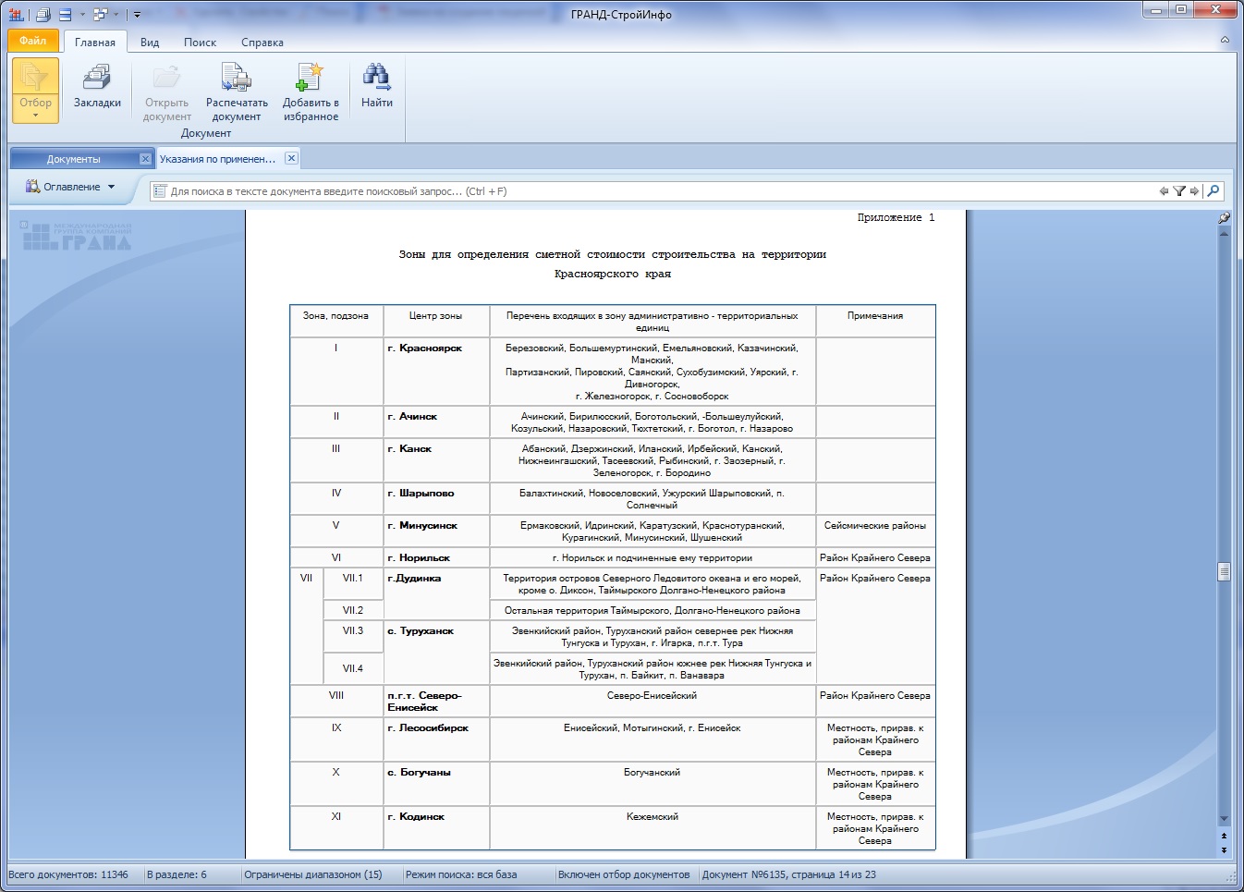Go to previous search result arrow
Viewport: 1244px width, 892px height.
click(1164, 191)
